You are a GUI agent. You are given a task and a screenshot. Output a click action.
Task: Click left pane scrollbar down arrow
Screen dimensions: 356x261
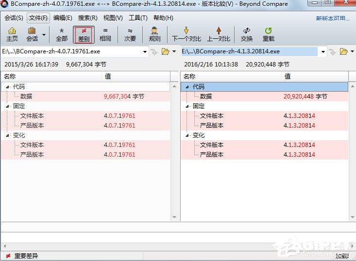coord(174,217)
